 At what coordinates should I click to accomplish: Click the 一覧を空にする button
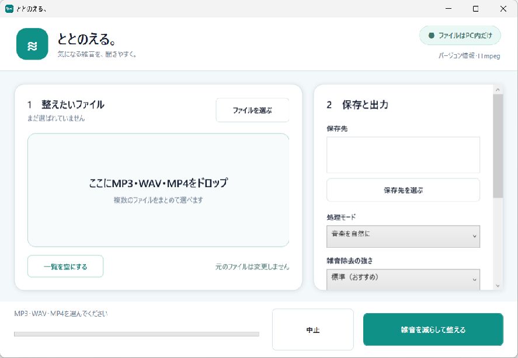point(65,266)
